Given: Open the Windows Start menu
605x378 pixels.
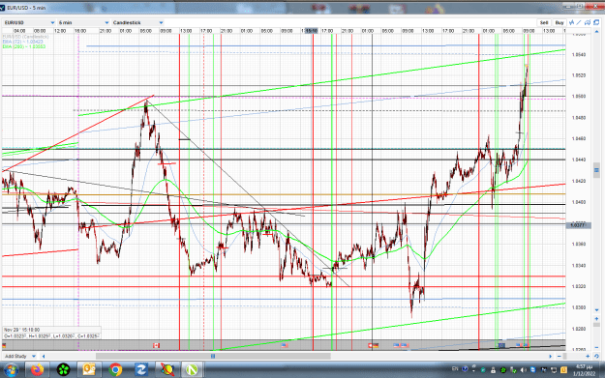Looking at the screenshot, I should [x=12, y=370].
